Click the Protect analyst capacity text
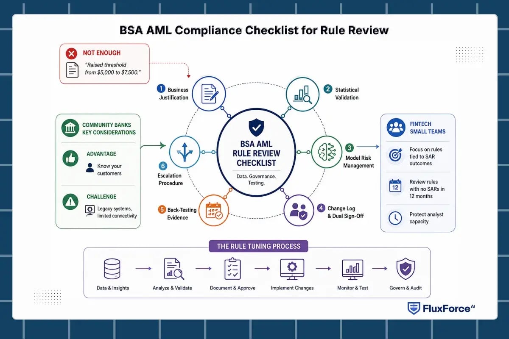This screenshot has width=509, height=339. (x=426, y=218)
